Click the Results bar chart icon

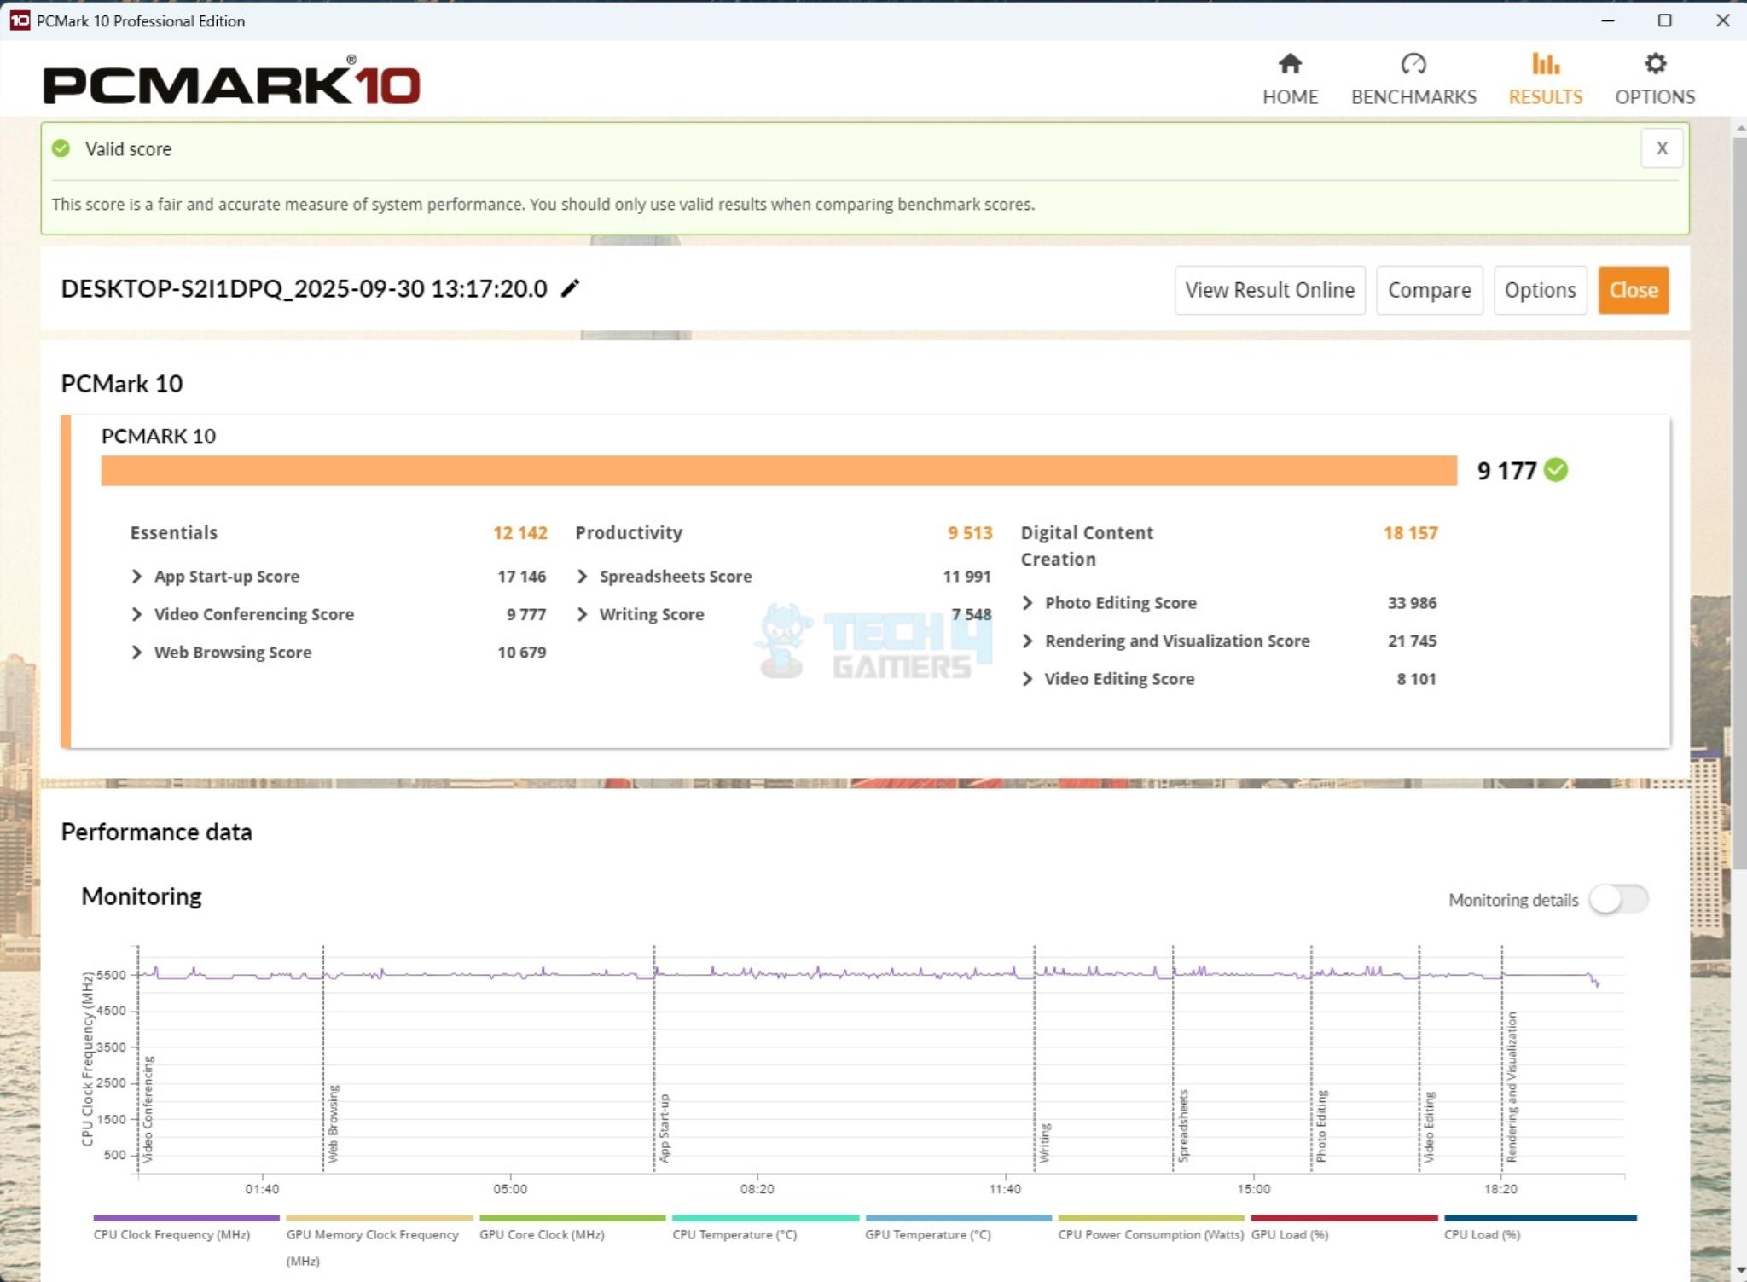[x=1545, y=64]
